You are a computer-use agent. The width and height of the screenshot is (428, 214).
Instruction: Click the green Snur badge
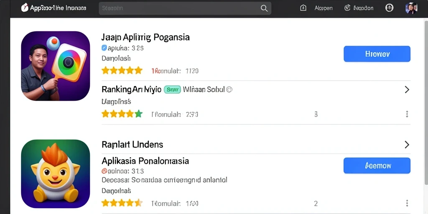click(x=172, y=89)
